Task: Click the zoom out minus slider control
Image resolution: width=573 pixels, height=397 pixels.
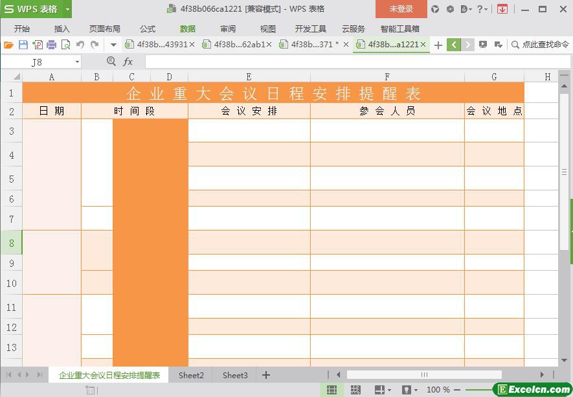Action: pos(458,390)
